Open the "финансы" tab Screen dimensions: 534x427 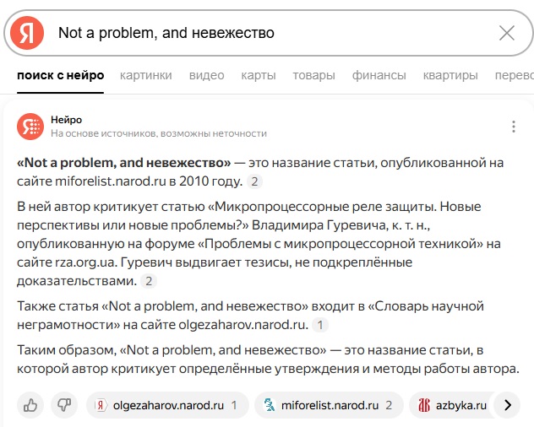pyautogui.click(x=379, y=75)
